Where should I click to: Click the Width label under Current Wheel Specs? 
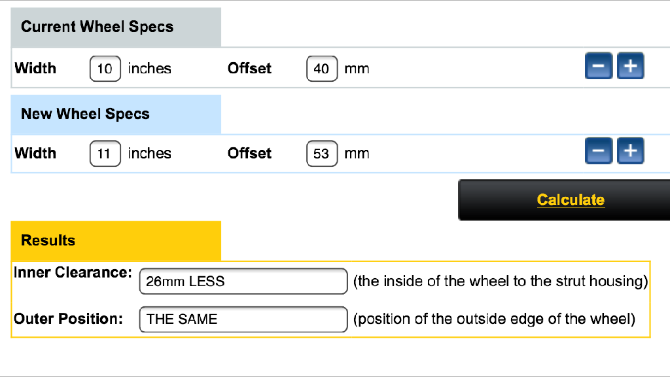(35, 68)
